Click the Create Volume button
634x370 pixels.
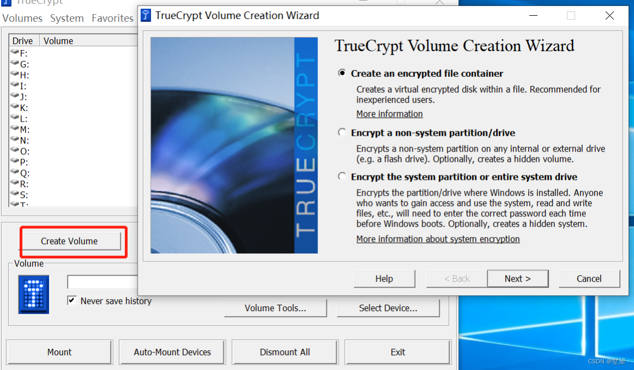[69, 241]
